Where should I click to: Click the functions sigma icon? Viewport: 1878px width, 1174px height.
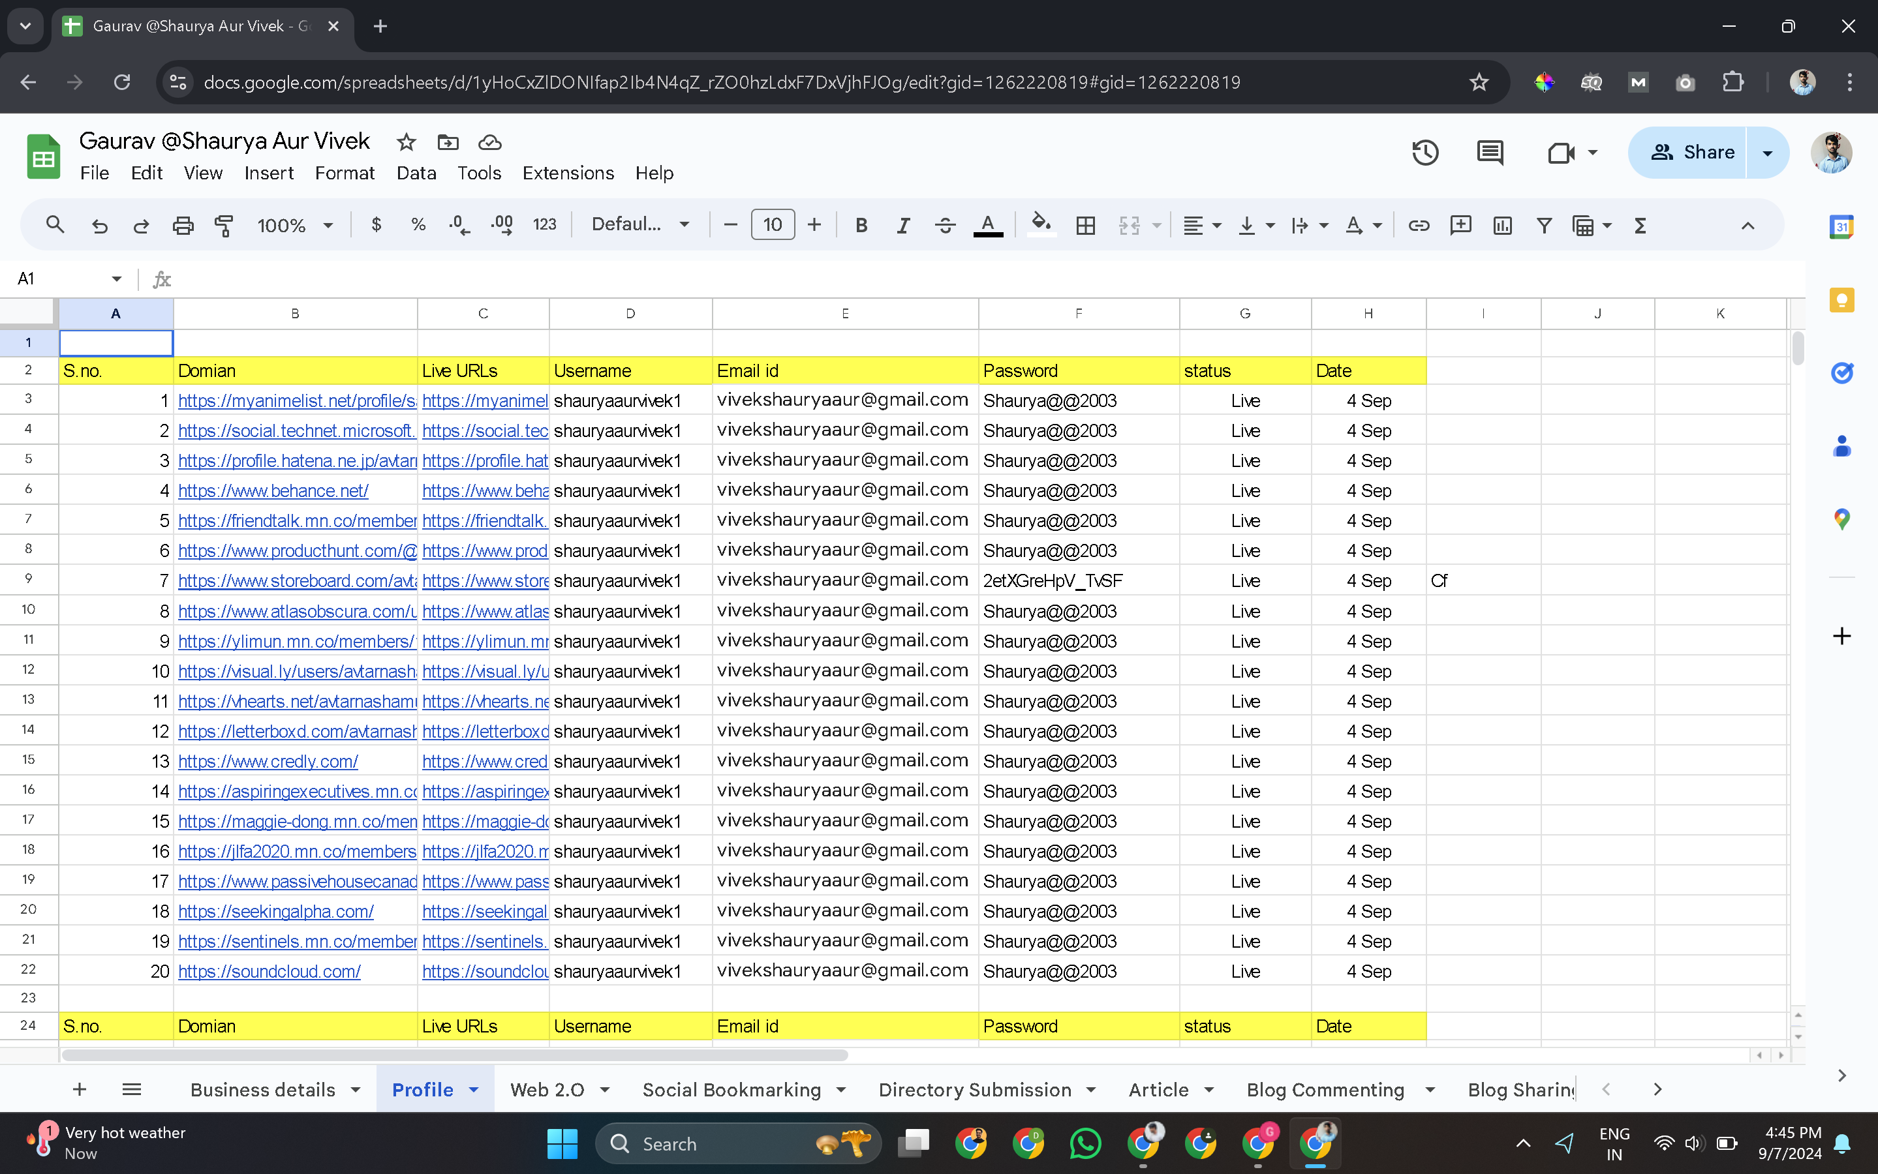[1640, 225]
